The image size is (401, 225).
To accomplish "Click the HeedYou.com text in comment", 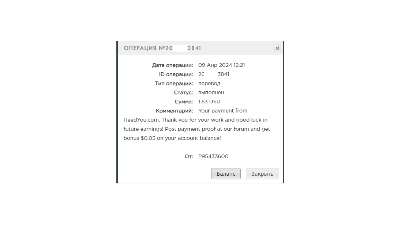I will (142, 120).
